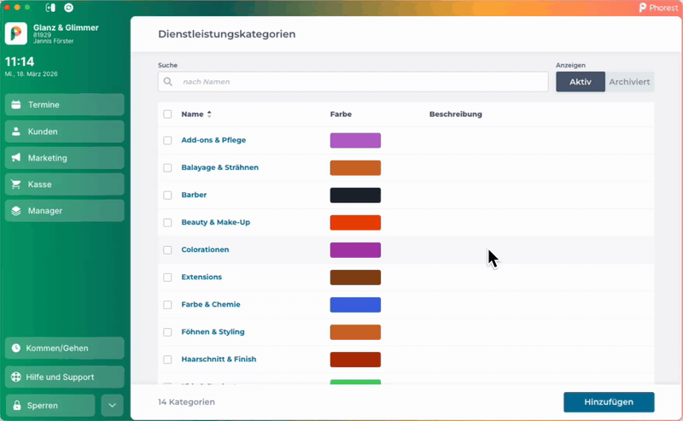Click the megaphone icon next to Marketing

(16, 158)
